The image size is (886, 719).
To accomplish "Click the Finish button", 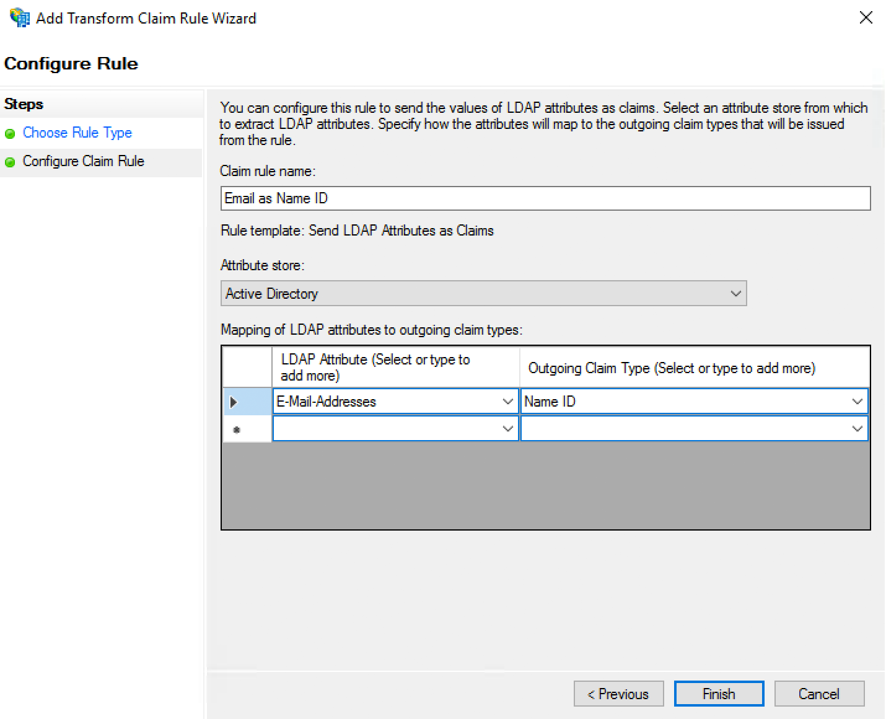I will click(x=718, y=694).
